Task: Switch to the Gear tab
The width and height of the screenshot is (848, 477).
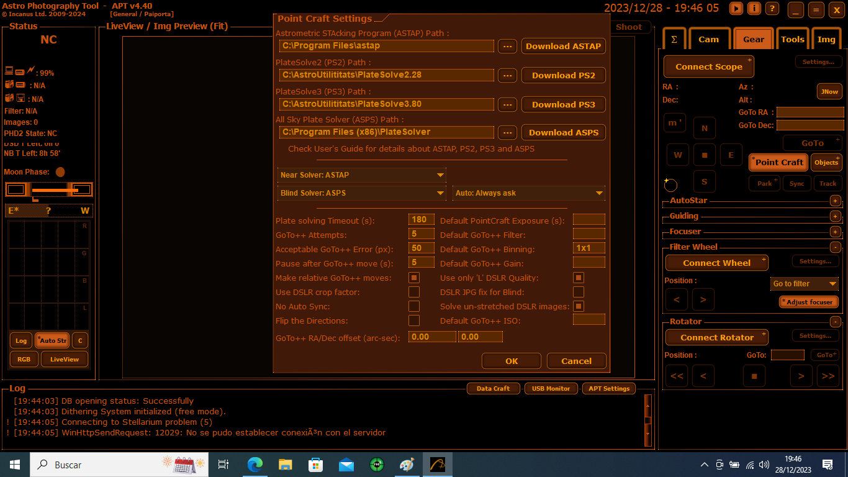Action: click(754, 39)
